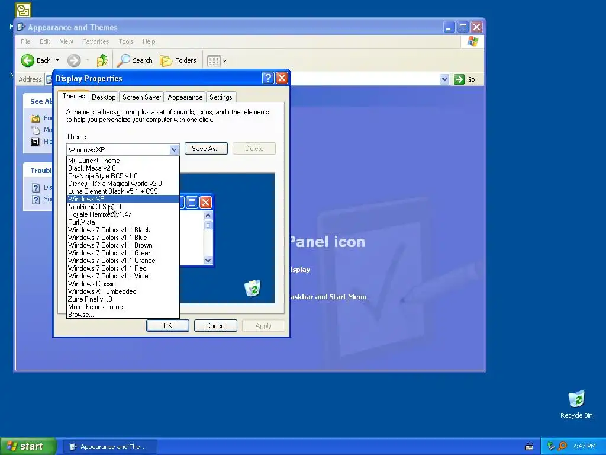The height and width of the screenshot is (455, 606).
Task: Click the black High Contrast icon in See Also
Action: click(x=35, y=142)
